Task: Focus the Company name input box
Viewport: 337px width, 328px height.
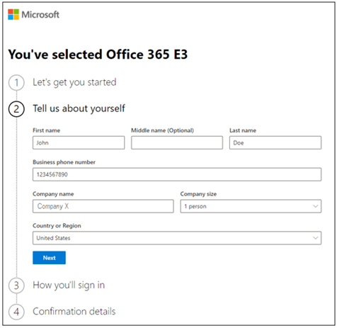Action: [103, 206]
